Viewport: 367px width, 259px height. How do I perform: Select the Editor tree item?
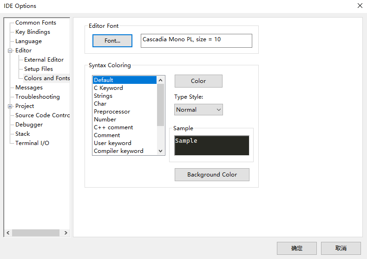pos(23,51)
